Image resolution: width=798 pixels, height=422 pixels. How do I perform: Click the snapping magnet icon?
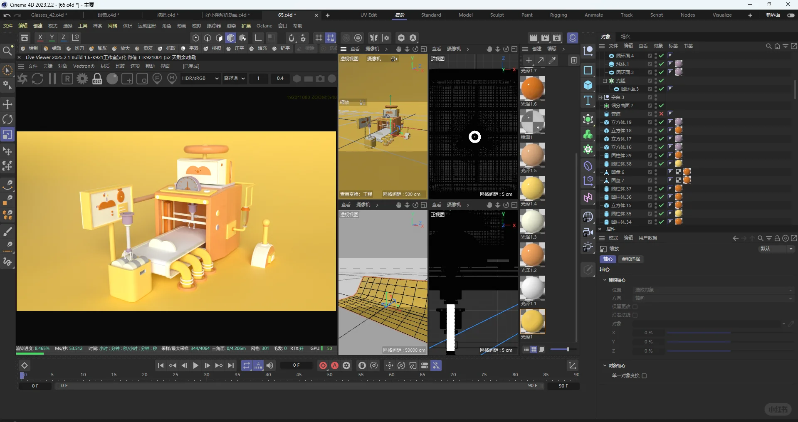(292, 38)
